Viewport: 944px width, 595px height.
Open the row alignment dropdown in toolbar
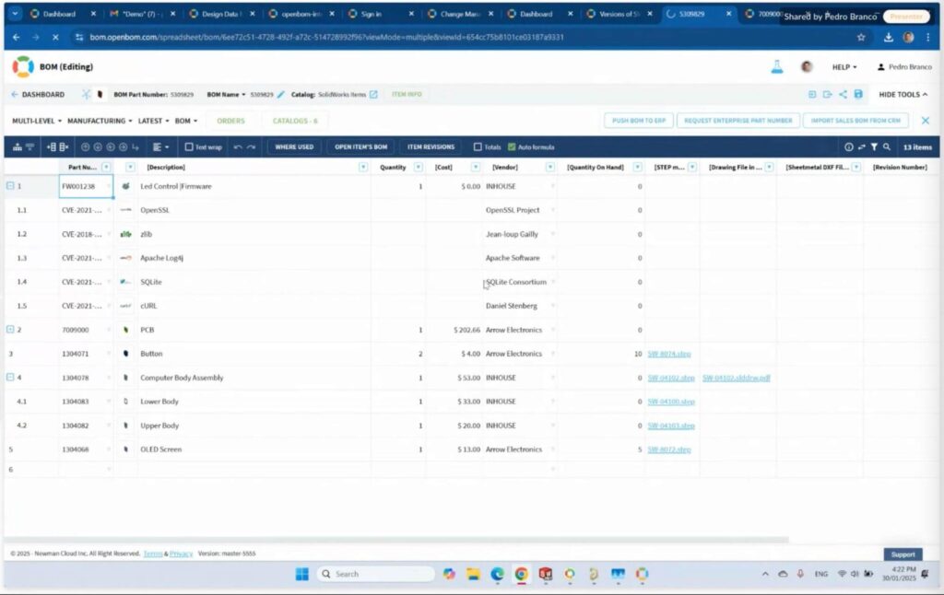point(160,146)
